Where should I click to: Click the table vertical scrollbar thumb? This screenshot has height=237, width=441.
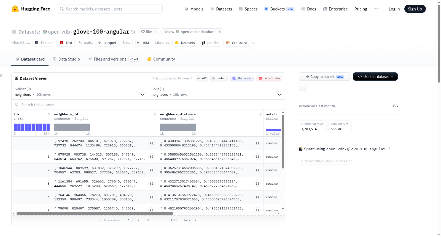point(283,141)
